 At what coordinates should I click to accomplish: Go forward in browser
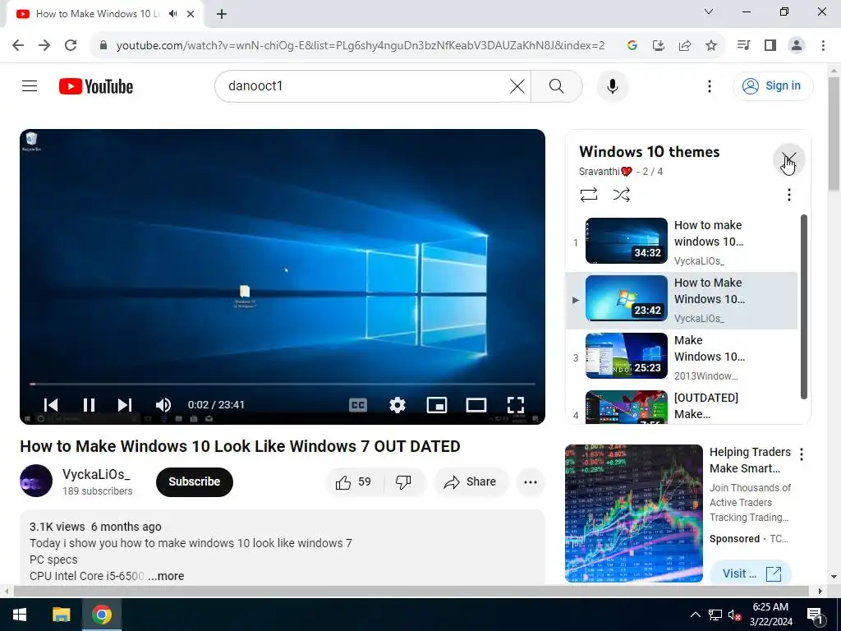(x=44, y=45)
